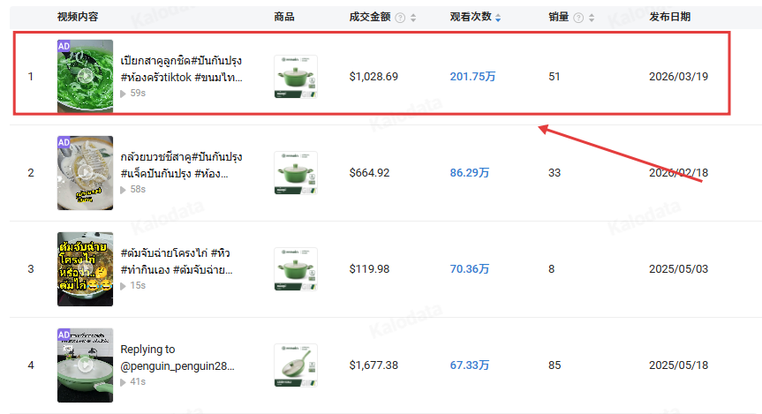Image resolution: width=762 pixels, height=414 pixels.
Task: Select revenue value $1,028.69
Action: click(x=373, y=76)
